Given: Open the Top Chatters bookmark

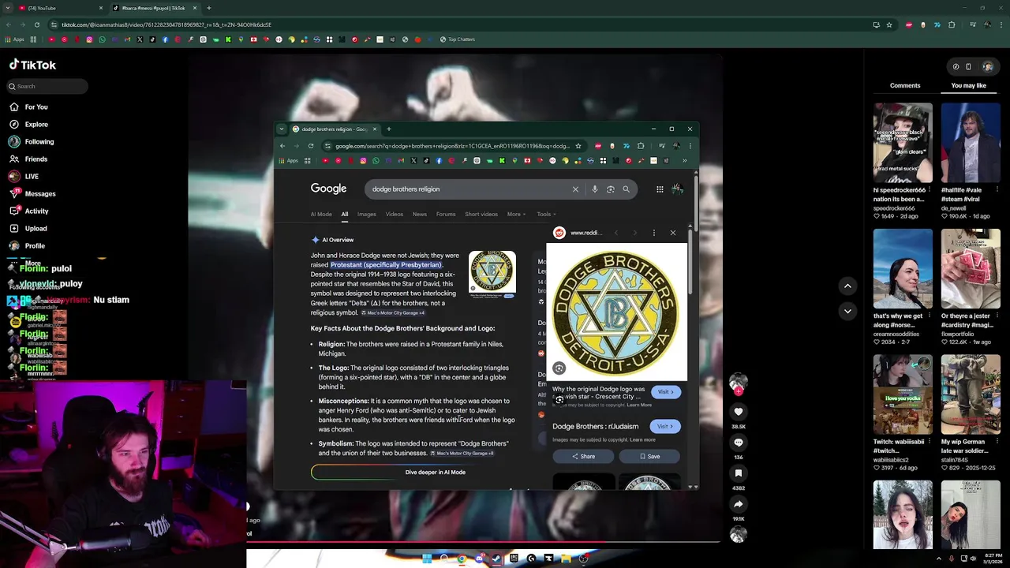Looking at the screenshot, I should pyautogui.click(x=457, y=39).
